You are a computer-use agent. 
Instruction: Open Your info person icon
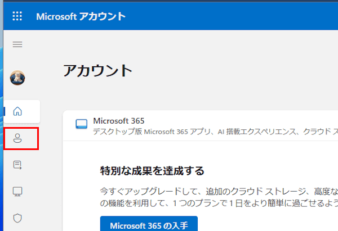click(17, 138)
